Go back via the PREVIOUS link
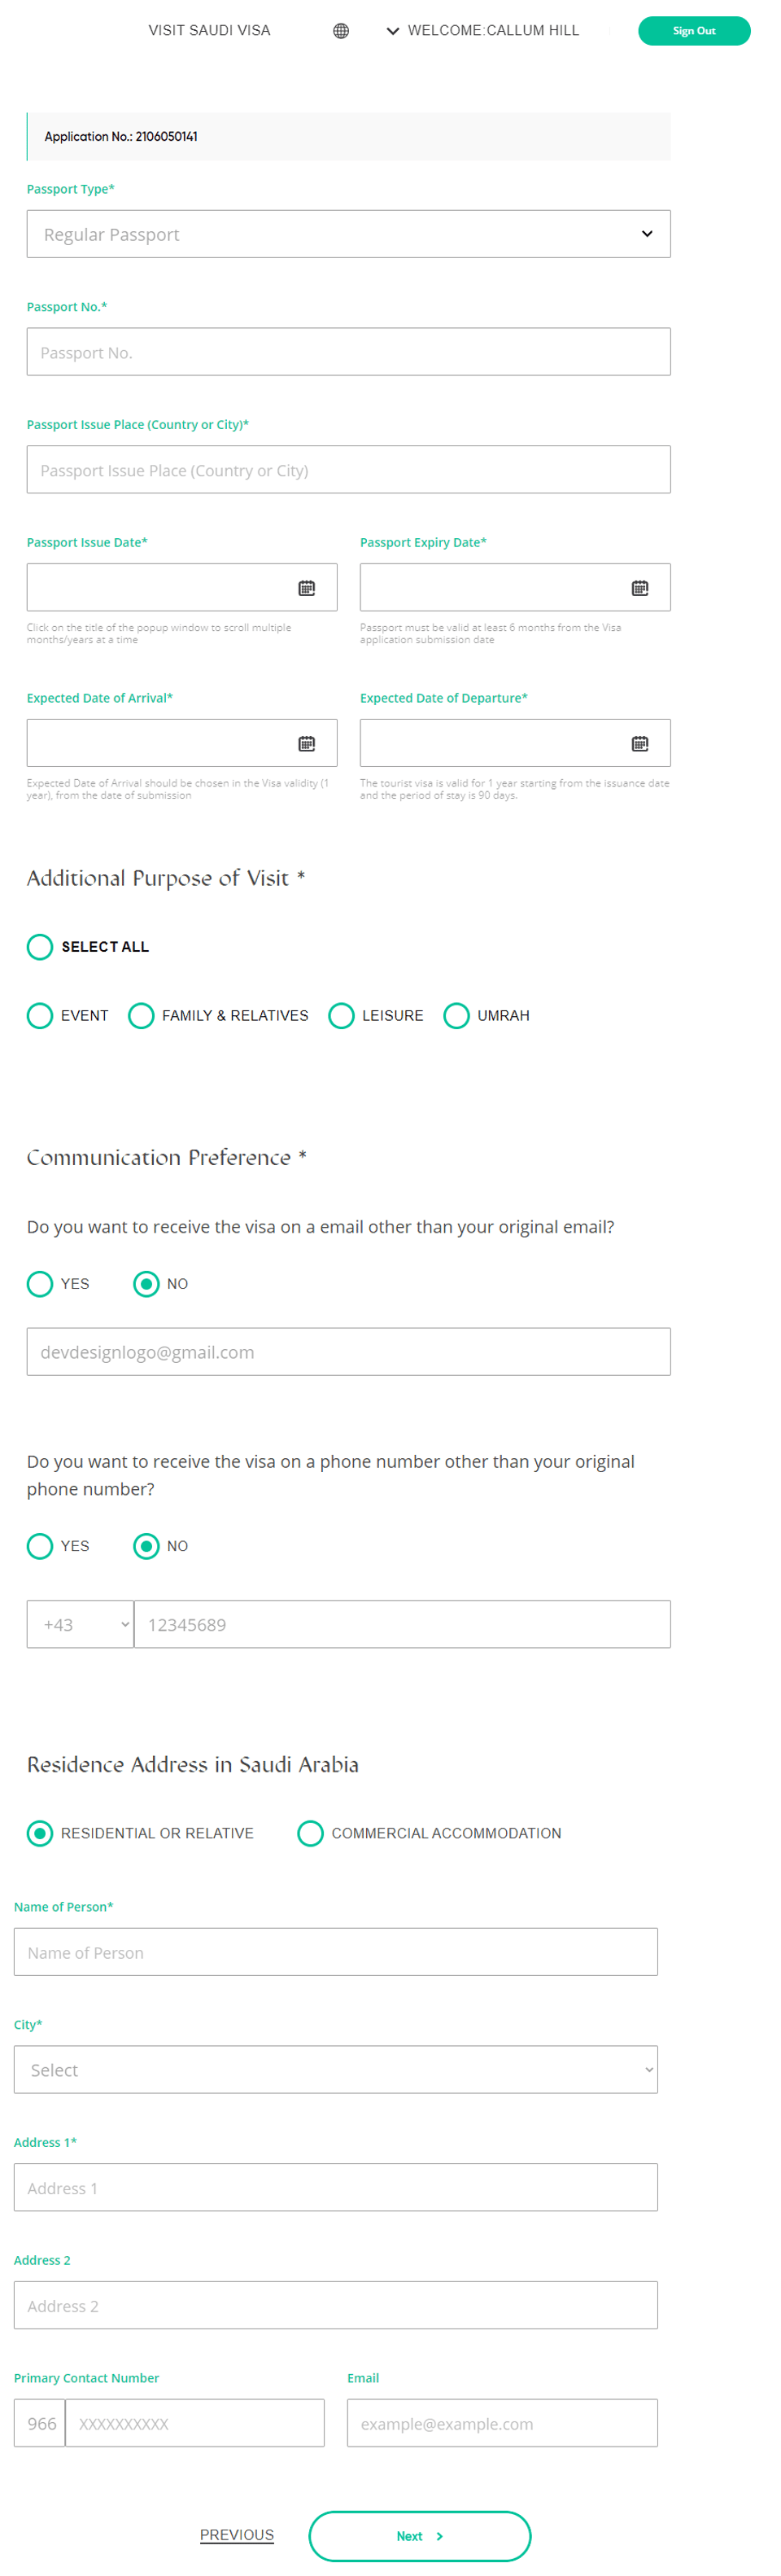 (x=237, y=2534)
